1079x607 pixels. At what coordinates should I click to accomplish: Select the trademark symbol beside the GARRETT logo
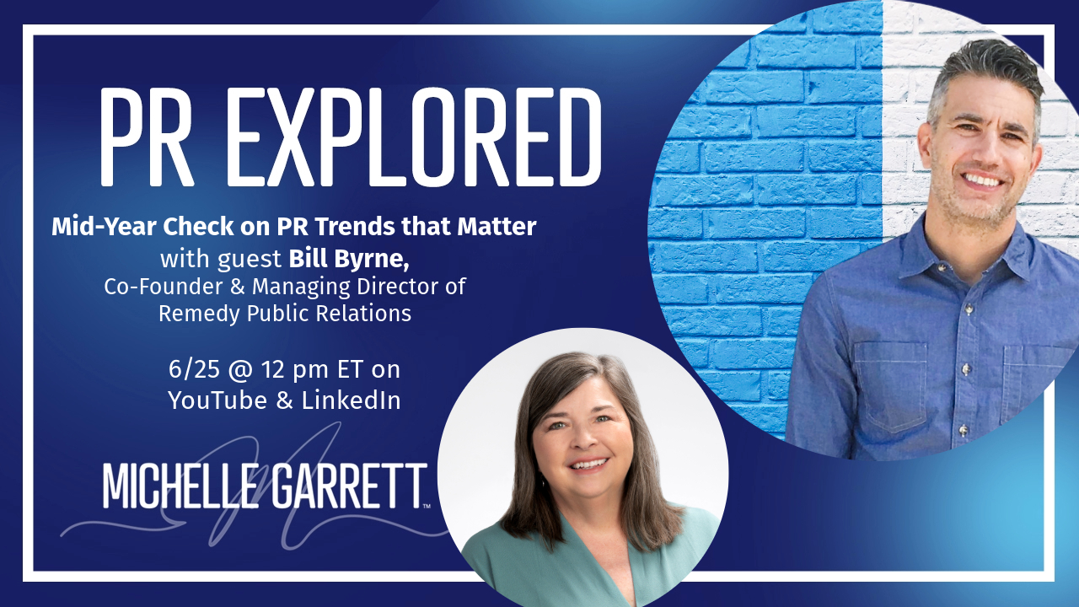pos(426,506)
